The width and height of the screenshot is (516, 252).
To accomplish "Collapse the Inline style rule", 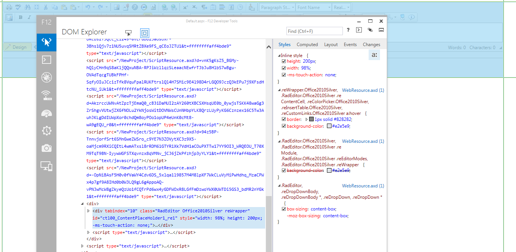I will click(x=279, y=56).
